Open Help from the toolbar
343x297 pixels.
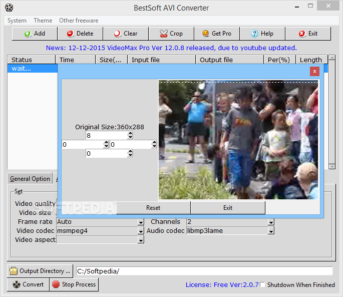pyautogui.click(x=262, y=34)
